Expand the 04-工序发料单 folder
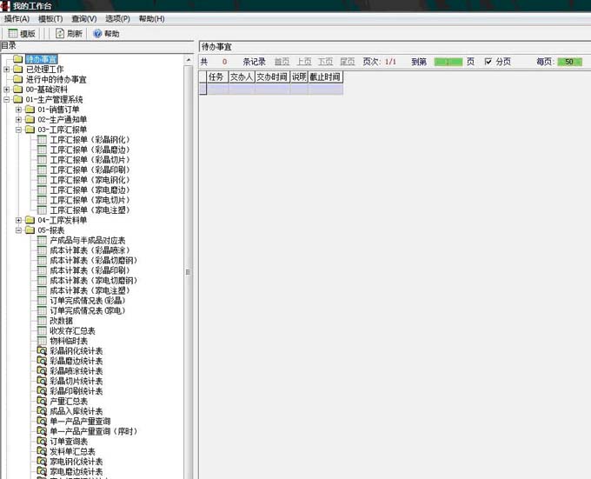591x479 pixels. [x=19, y=220]
